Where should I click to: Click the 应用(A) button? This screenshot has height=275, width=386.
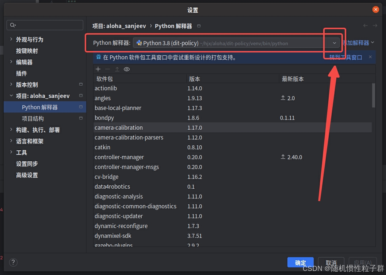(x=363, y=263)
